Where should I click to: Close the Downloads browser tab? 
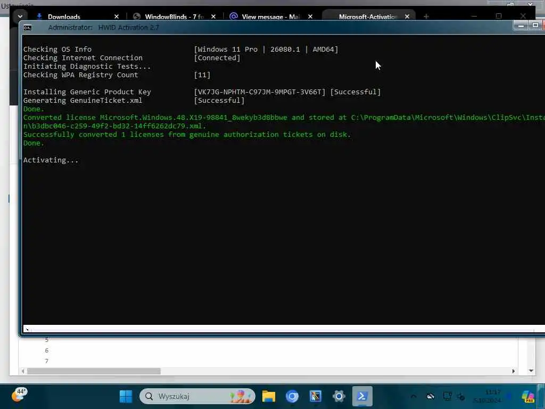tap(117, 17)
